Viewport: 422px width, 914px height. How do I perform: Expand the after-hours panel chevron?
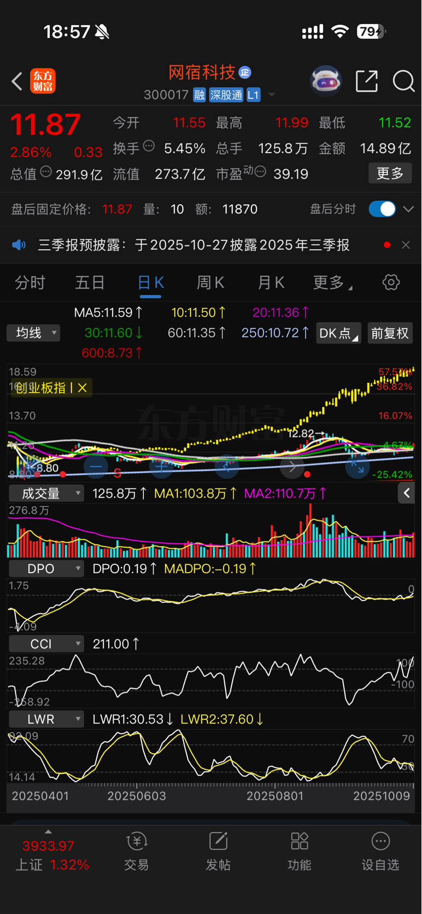408,209
